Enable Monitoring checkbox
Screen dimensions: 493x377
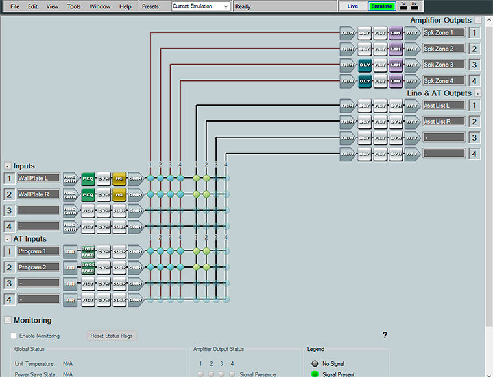14,336
